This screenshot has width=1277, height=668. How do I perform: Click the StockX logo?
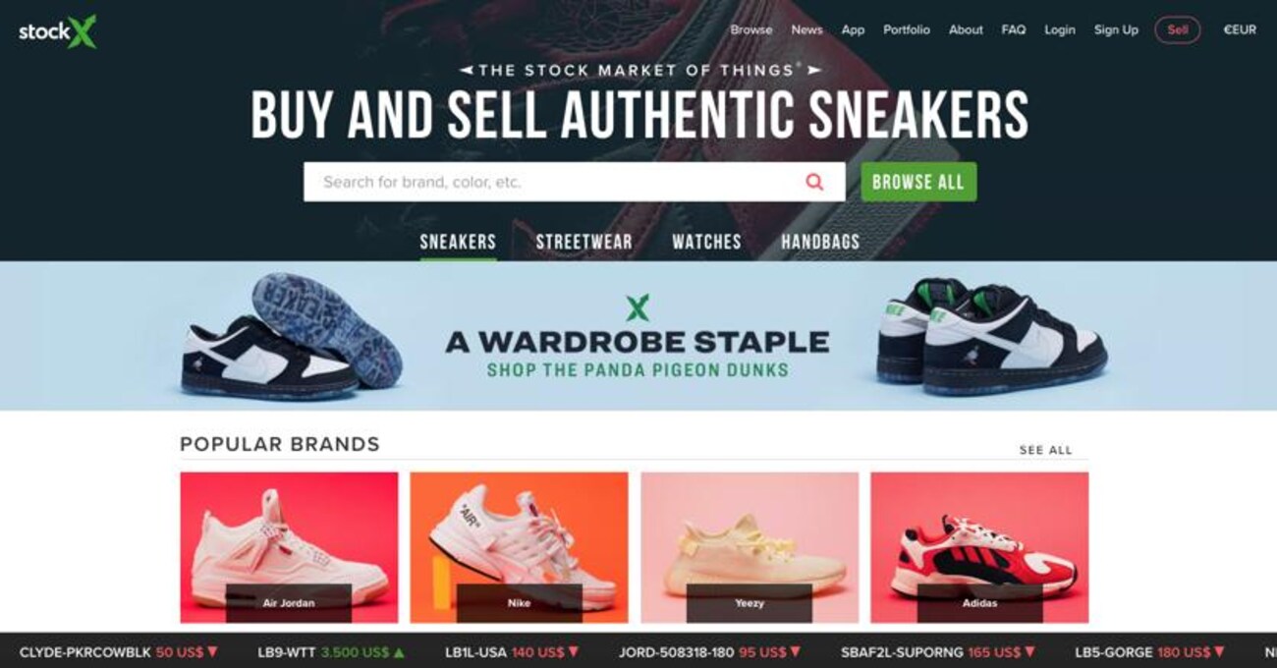(x=57, y=31)
